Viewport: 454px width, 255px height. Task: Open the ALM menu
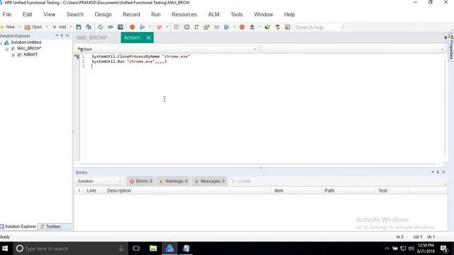214,14
